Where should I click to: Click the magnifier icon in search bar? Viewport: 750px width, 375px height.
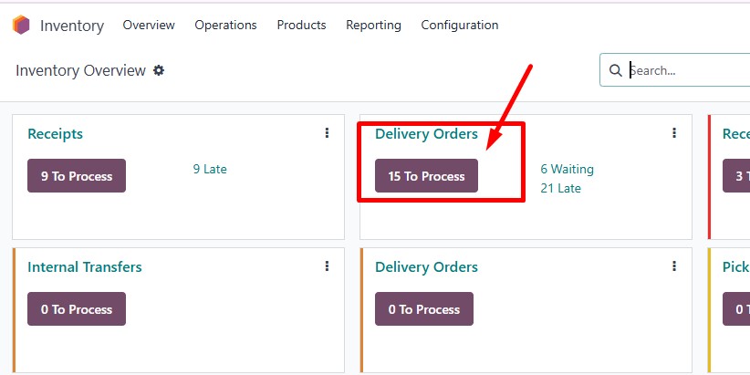pos(615,70)
